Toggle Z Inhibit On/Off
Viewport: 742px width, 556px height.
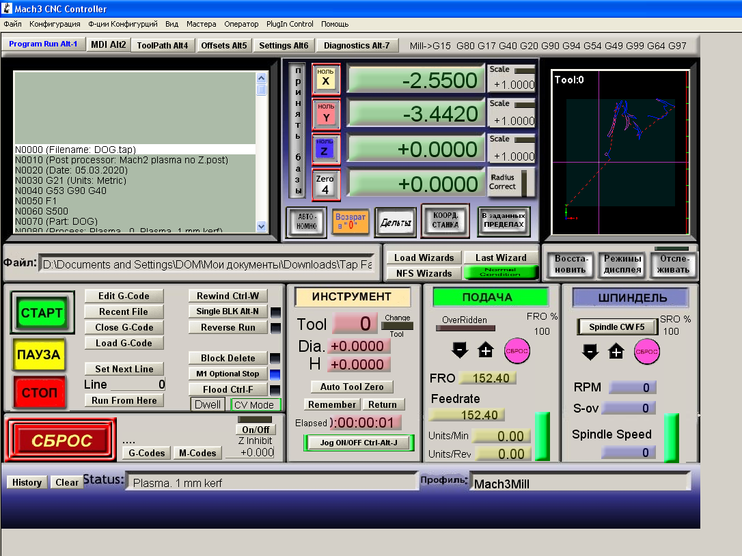256,430
